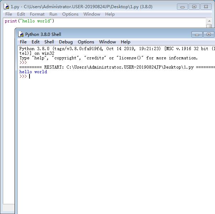Click the 'Type "help", "copyright"' info line
Image resolution: width=215 pixels, height=214 pixels.
(108, 58)
